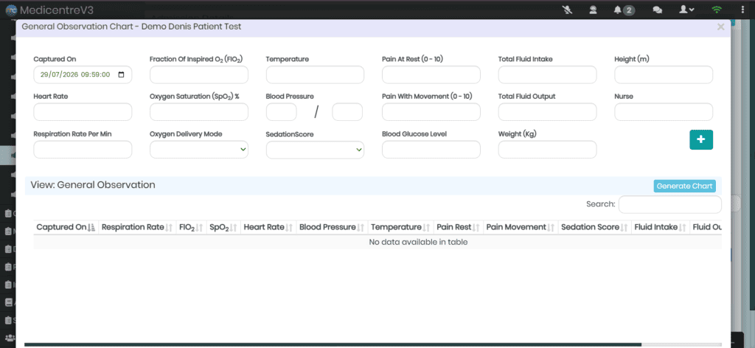The height and width of the screenshot is (348, 755).
Task: Sort table by Temperature column
Action: coord(400,227)
